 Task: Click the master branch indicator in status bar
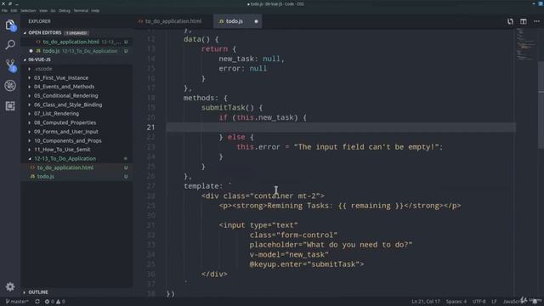click(x=17, y=302)
